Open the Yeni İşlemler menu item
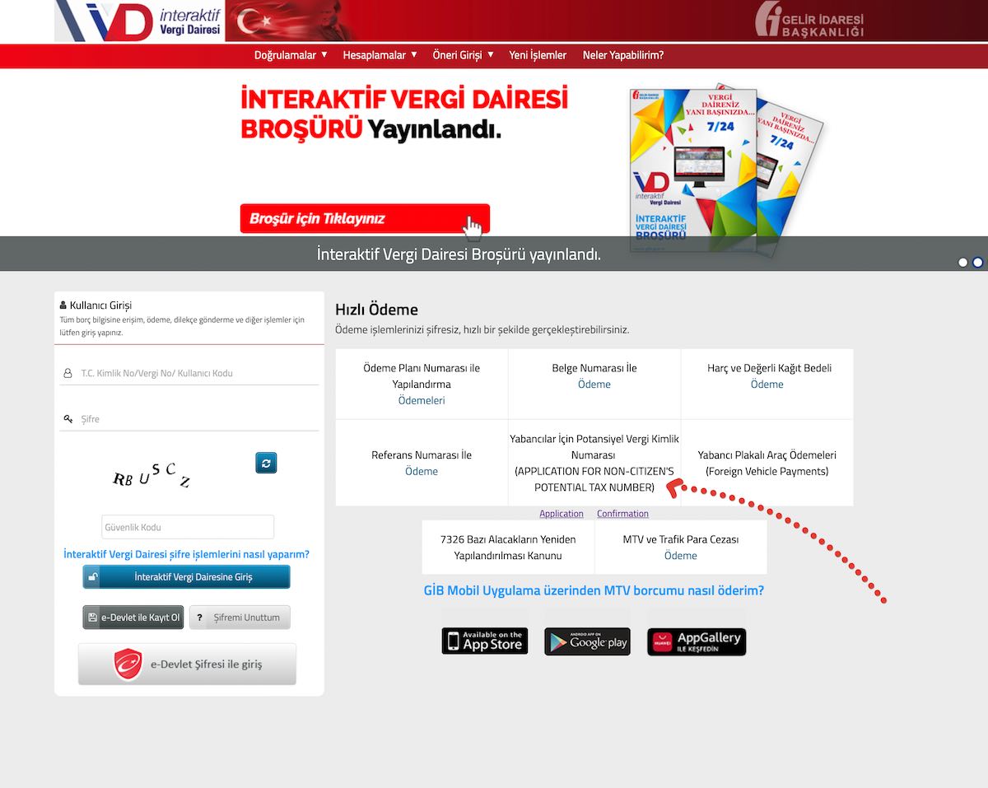Screen dimensions: 988x788 pos(538,55)
